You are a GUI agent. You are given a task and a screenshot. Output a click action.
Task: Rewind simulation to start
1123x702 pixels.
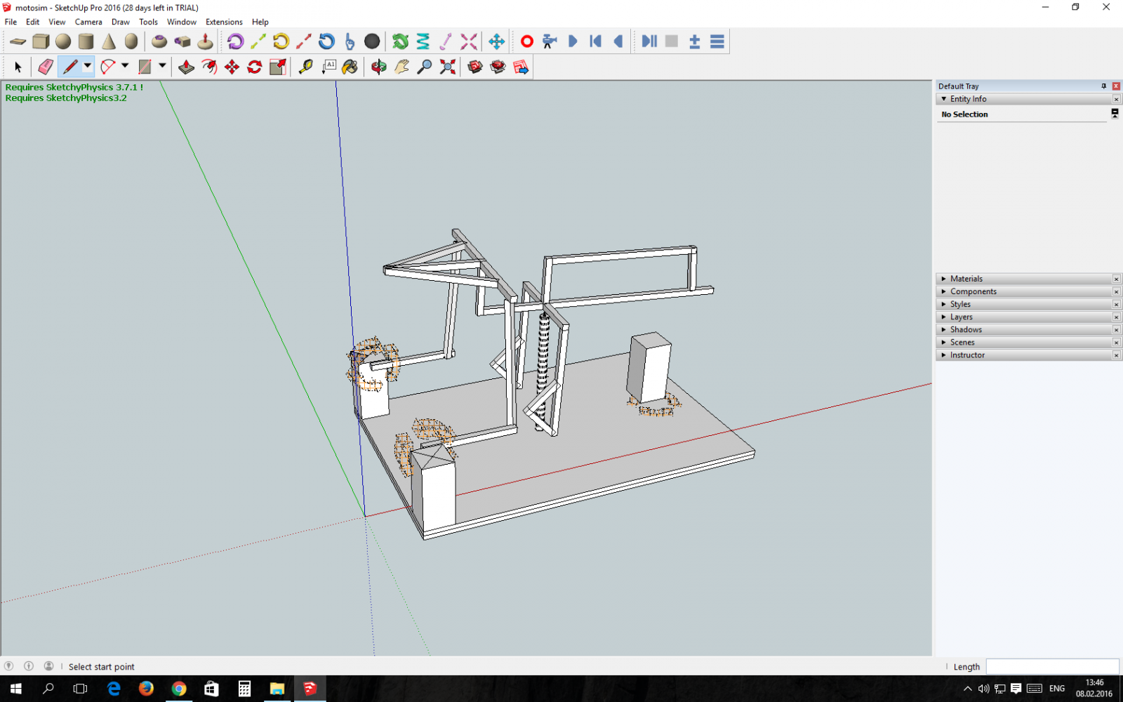595,41
